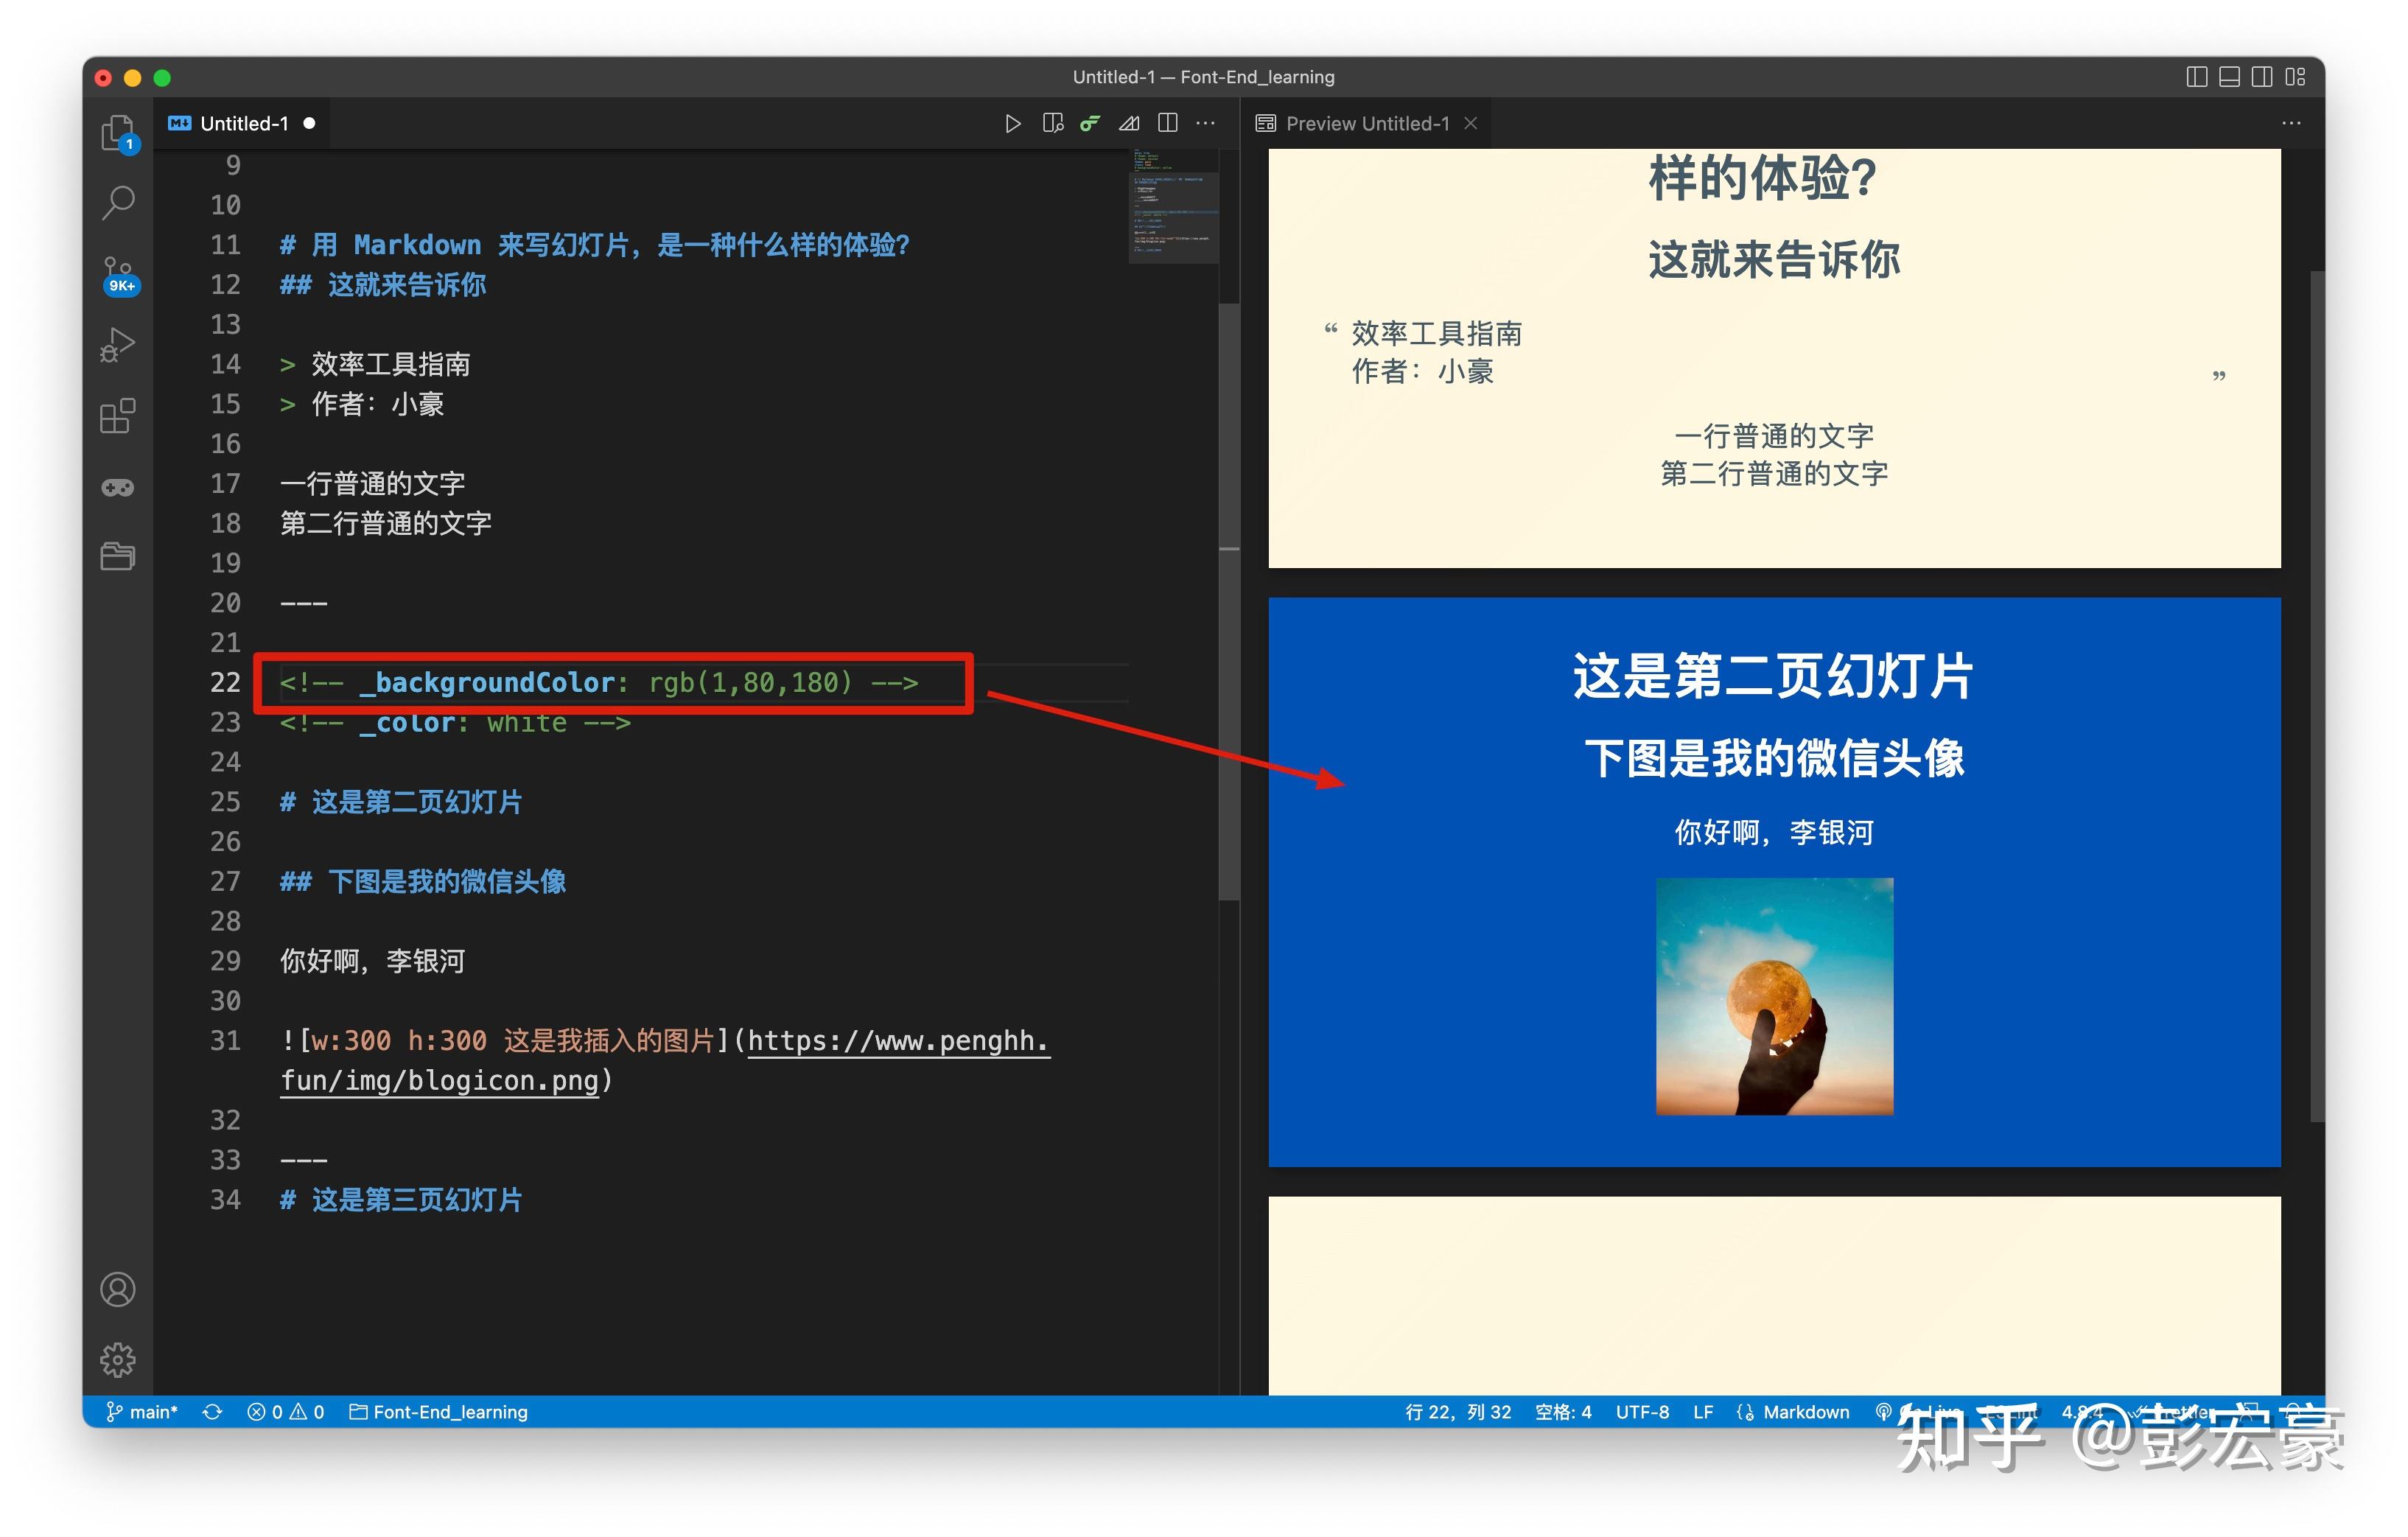Open preview to the side icon

tap(1052, 123)
